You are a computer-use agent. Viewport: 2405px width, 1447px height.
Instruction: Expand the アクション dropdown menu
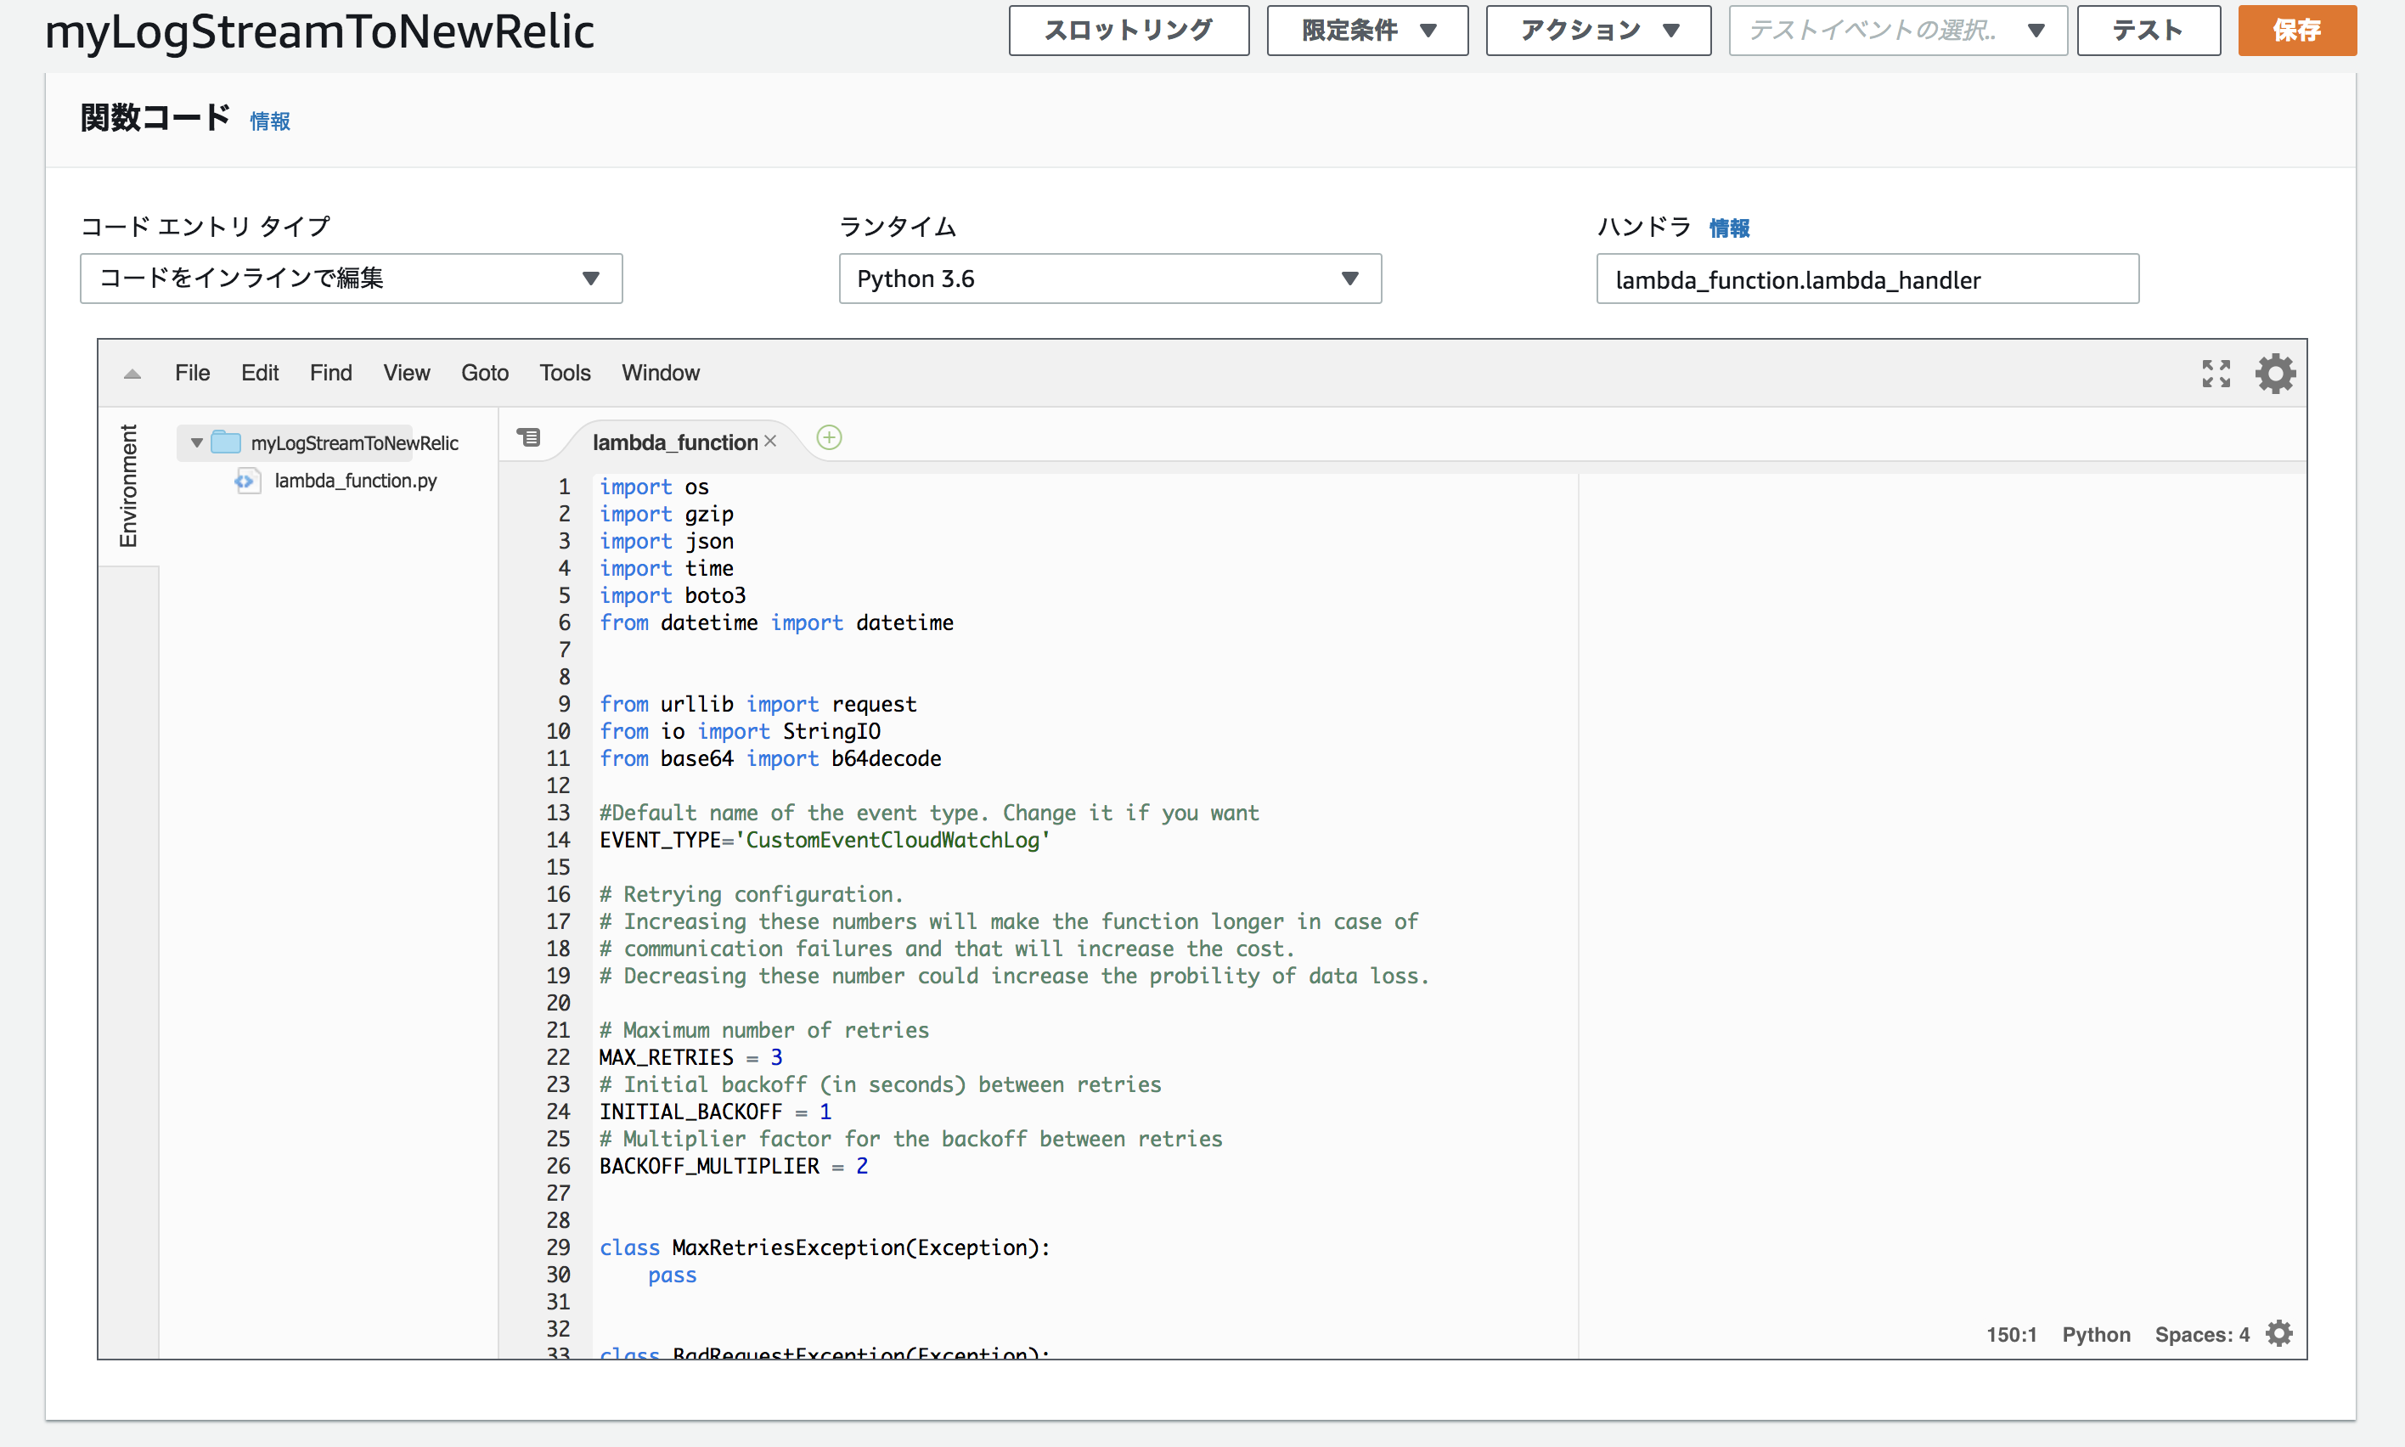pyautogui.click(x=1597, y=31)
